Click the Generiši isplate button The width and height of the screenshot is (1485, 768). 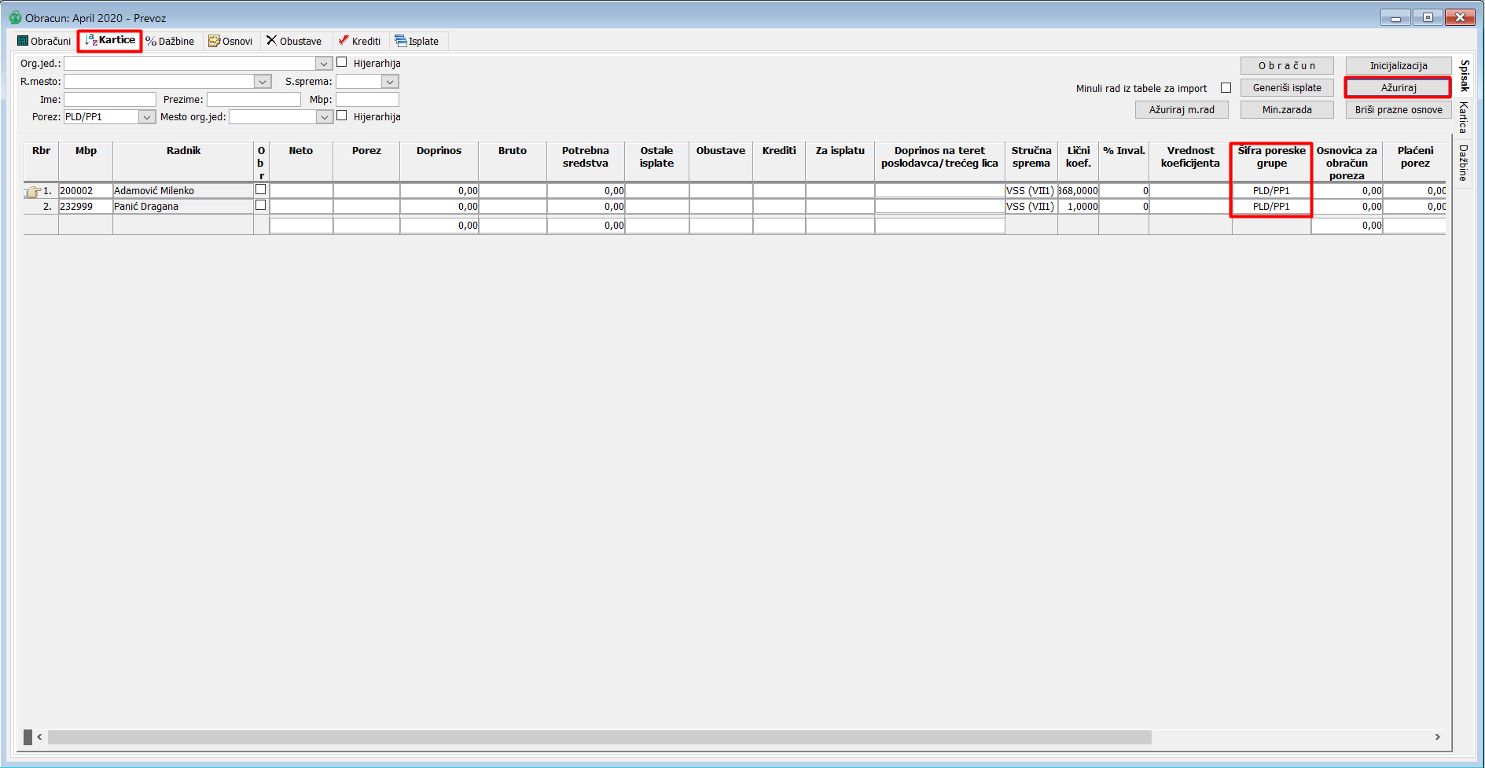pos(1286,88)
